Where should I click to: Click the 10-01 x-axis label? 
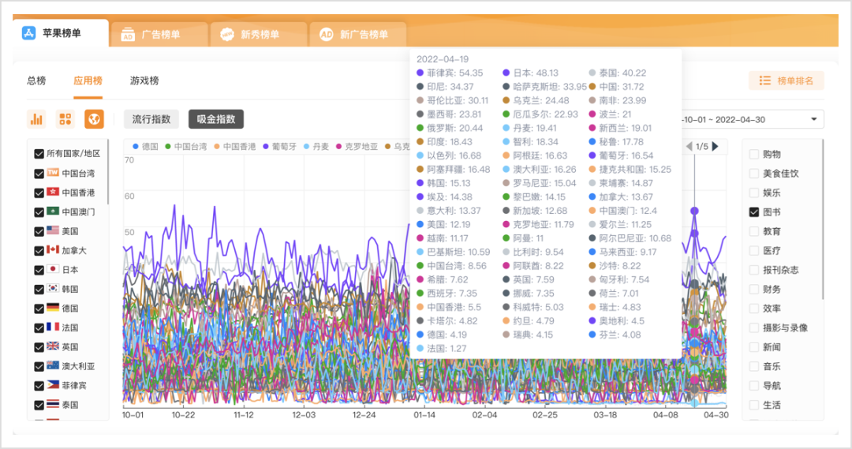tap(133, 415)
